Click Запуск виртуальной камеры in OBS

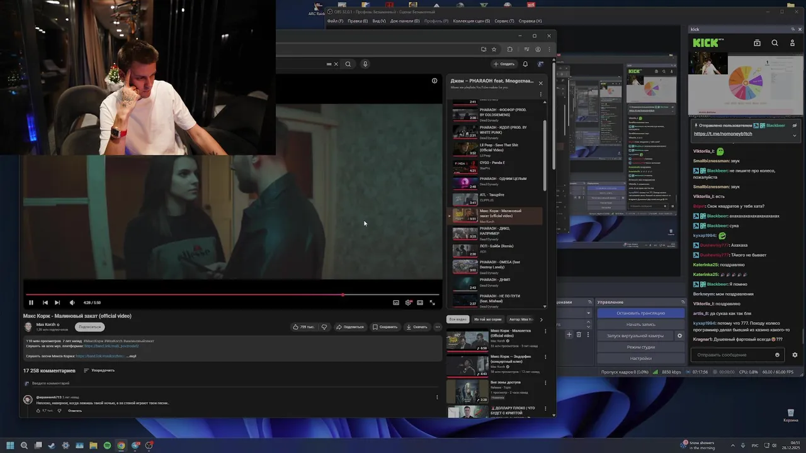[635, 335]
